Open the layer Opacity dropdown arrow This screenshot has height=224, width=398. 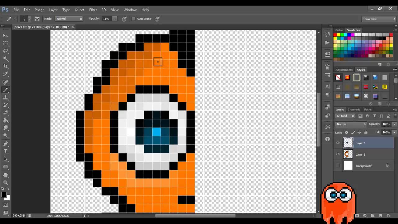(x=394, y=124)
